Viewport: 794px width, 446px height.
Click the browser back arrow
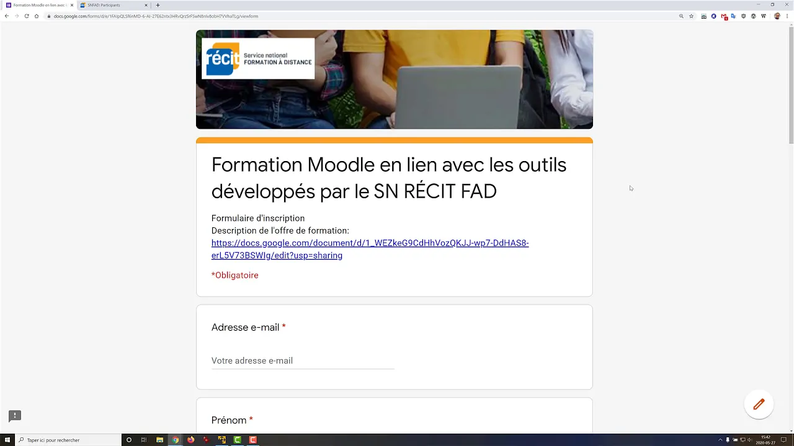tap(7, 16)
